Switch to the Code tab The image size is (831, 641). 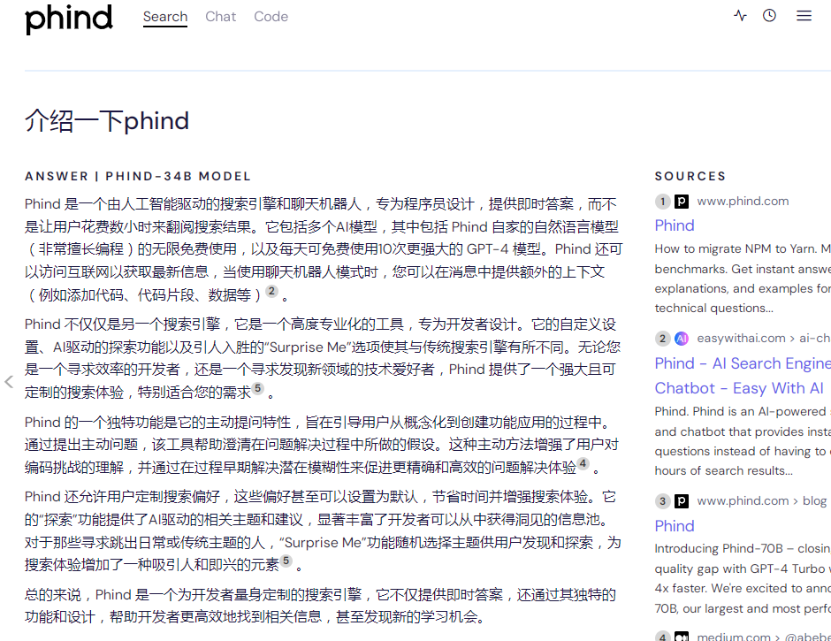coord(271,17)
